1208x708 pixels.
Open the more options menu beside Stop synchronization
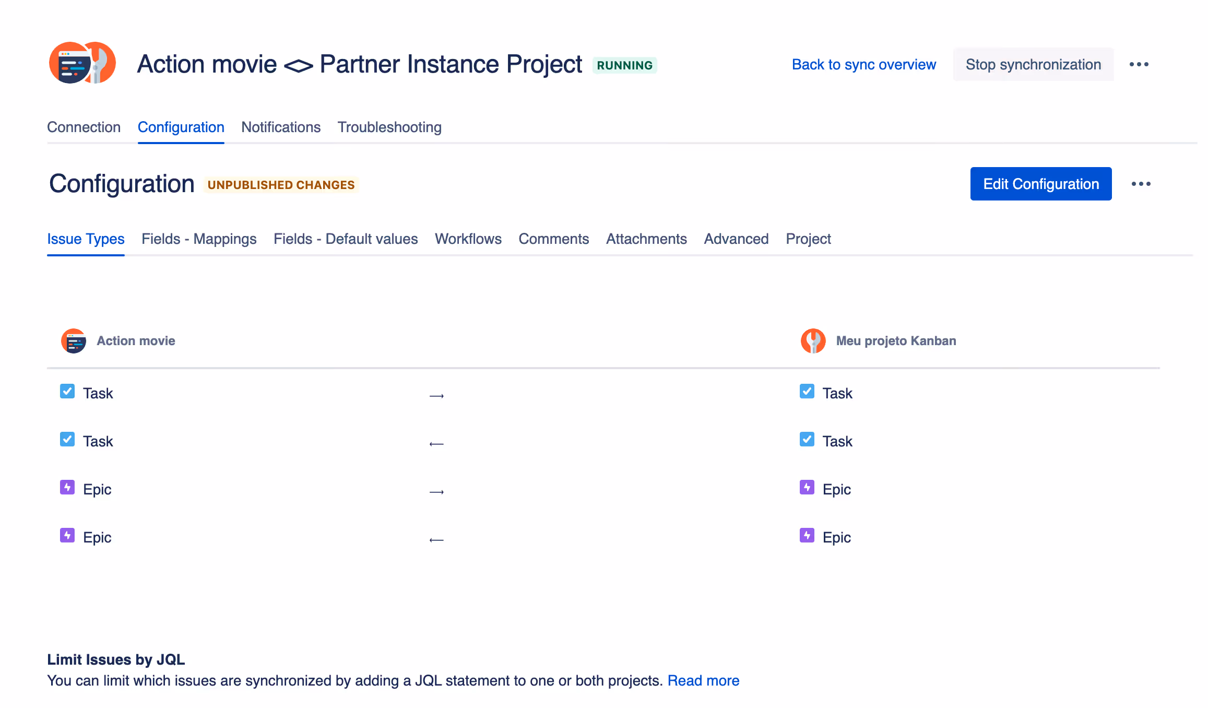coord(1139,65)
